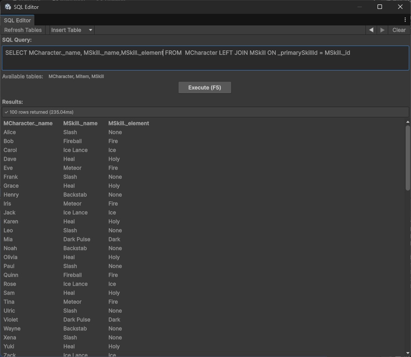Select the Wayne name cell
The height and width of the screenshot is (357, 411).
click(12, 328)
